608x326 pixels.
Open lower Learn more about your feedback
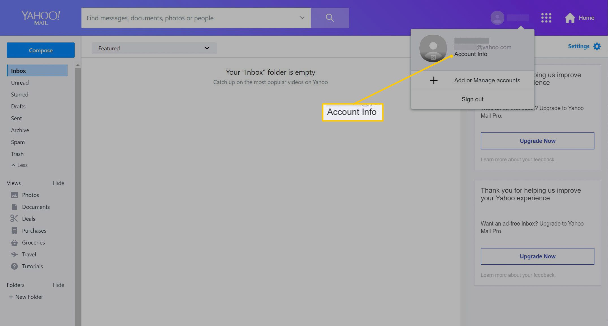[518, 275]
